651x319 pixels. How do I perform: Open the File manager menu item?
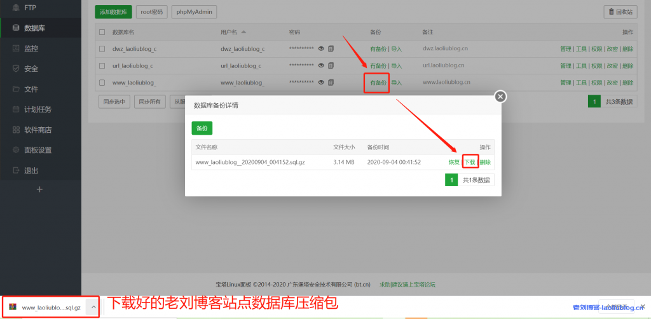[31, 89]
